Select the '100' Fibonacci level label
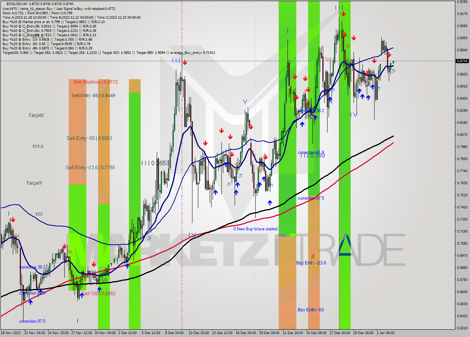The width and height of the screenshot is (470, 337). click(39, 214)
